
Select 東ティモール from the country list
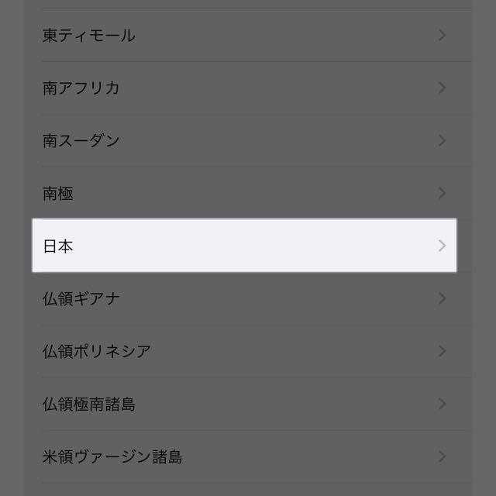248,35
